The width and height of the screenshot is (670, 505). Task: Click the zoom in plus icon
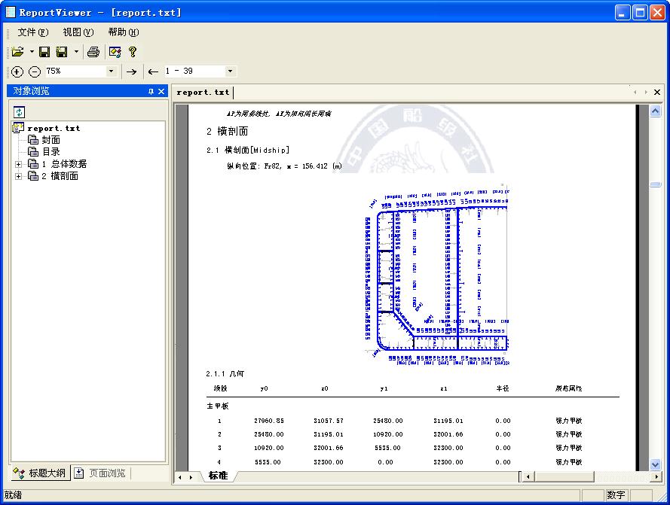[17, 71]
